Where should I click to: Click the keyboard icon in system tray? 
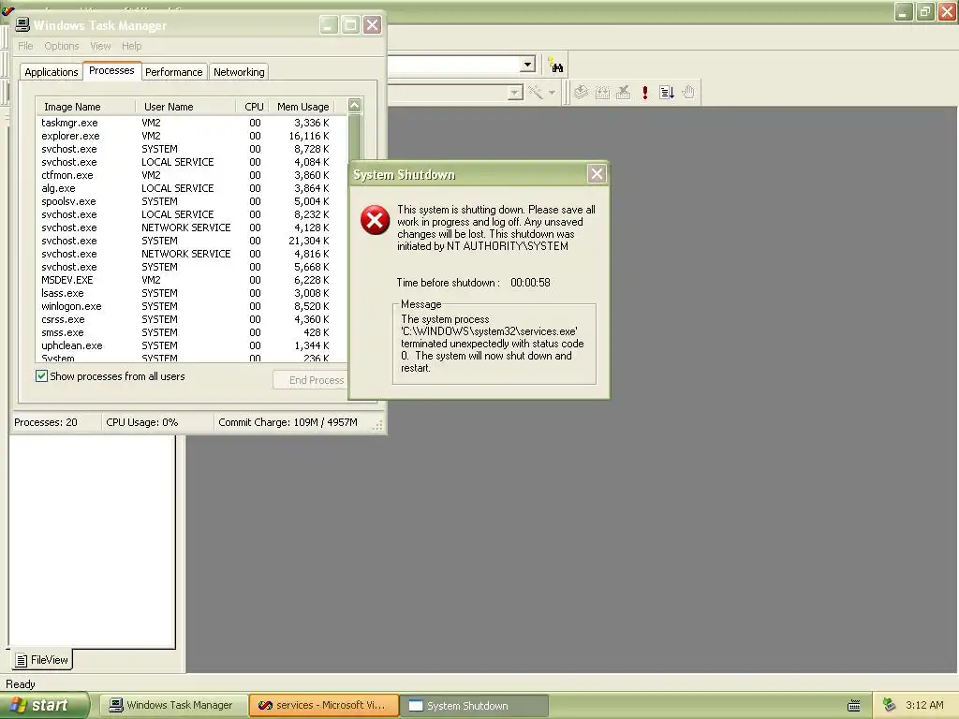854,706
